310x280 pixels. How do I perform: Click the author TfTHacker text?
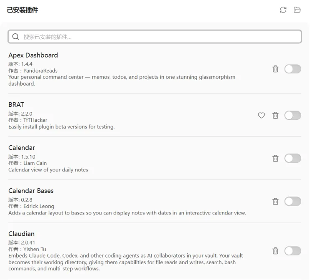(x=28, y=120)
